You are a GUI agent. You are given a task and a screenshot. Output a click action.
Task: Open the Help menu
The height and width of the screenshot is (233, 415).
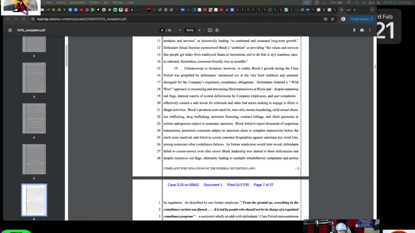130,2
